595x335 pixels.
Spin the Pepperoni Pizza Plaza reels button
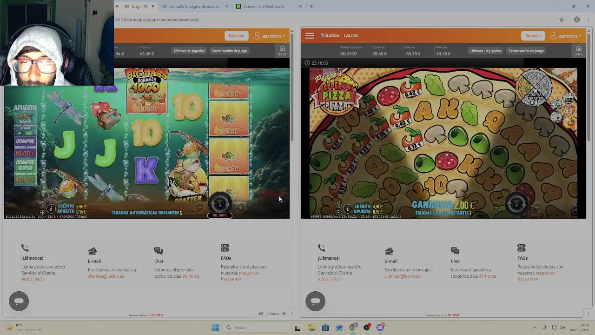point(516,203)
